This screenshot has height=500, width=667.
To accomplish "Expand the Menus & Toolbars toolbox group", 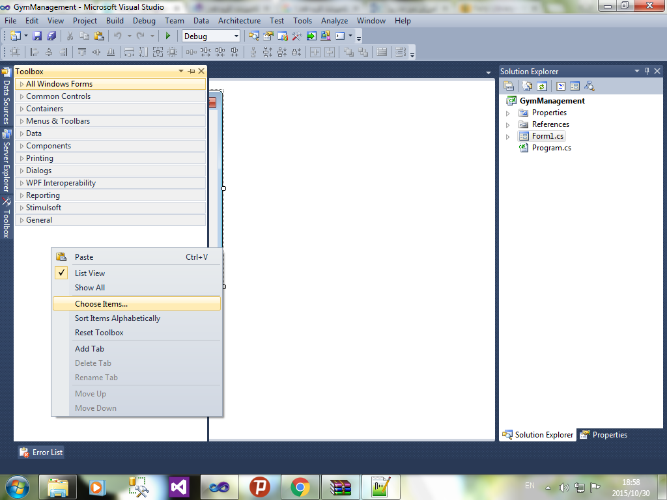I will pos(21,121).
